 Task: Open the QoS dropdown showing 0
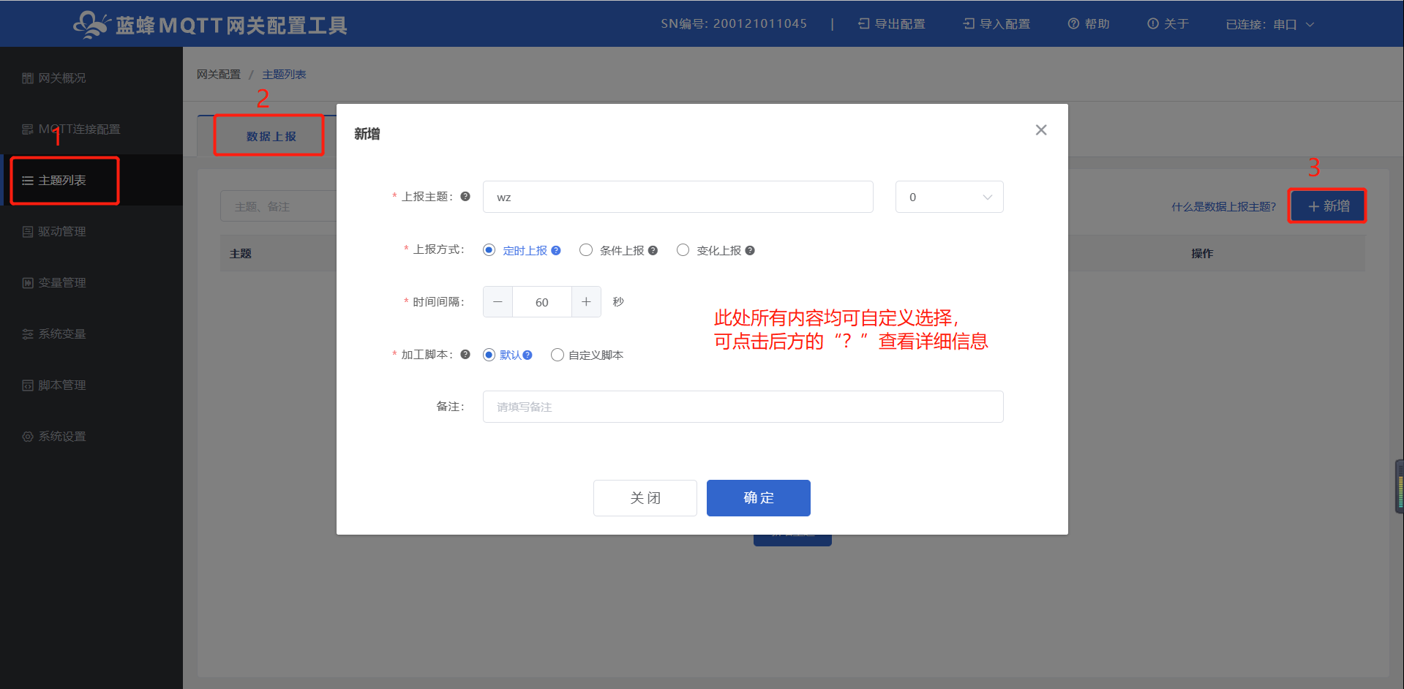(949, 197)
